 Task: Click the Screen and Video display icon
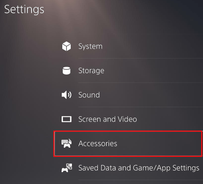coord(67,119)
